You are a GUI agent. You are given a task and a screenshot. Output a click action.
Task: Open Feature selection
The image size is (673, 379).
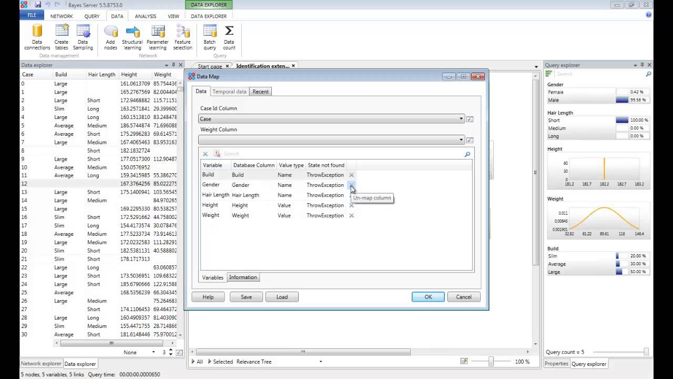(x=183, y=37)
